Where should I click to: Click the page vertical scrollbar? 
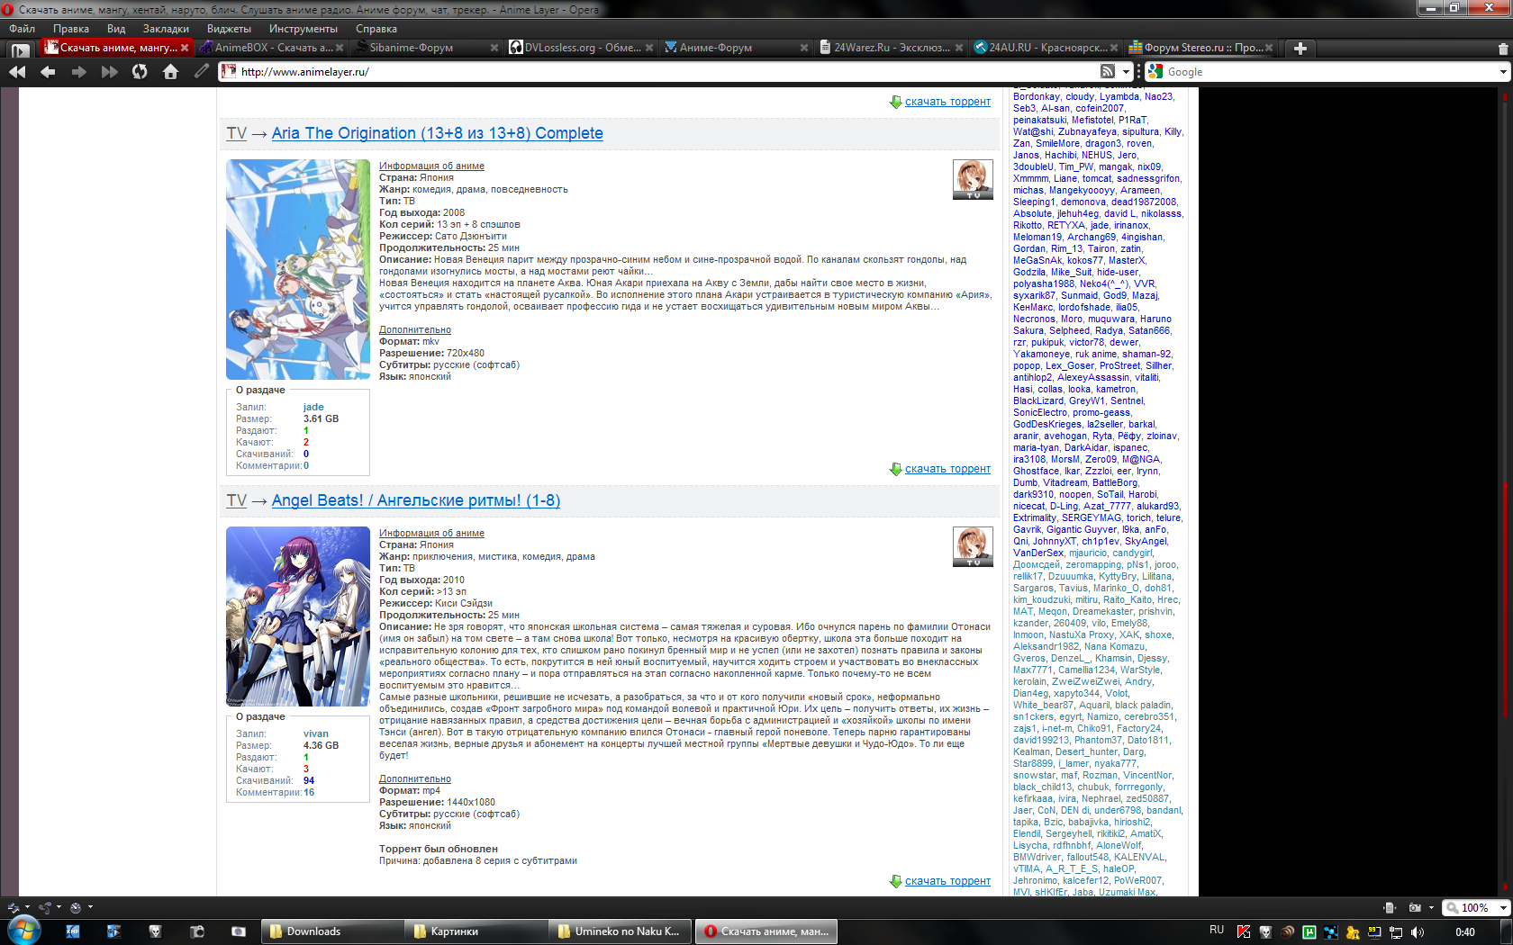pyautogui.click(x=1503, y=491)
